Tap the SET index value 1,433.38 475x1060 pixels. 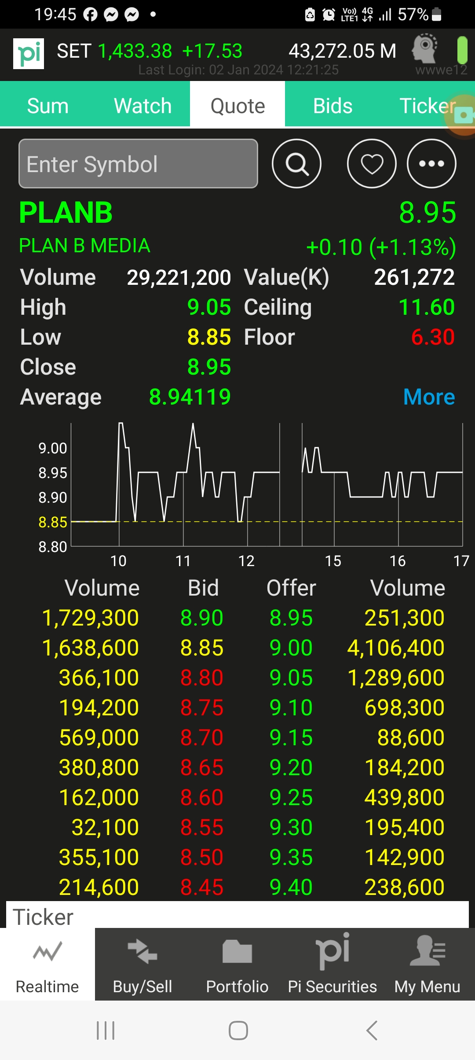pyautogui.click(x=135, y=51)
